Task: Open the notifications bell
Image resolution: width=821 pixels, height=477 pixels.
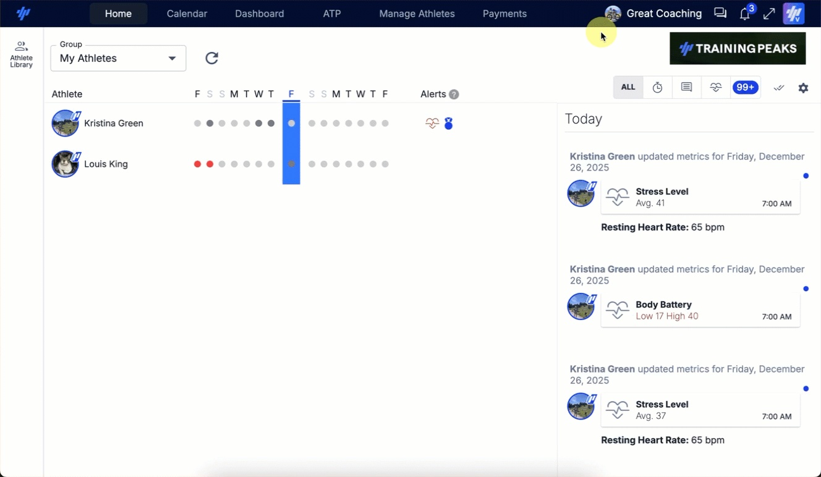Action: [x=745, y=14]
